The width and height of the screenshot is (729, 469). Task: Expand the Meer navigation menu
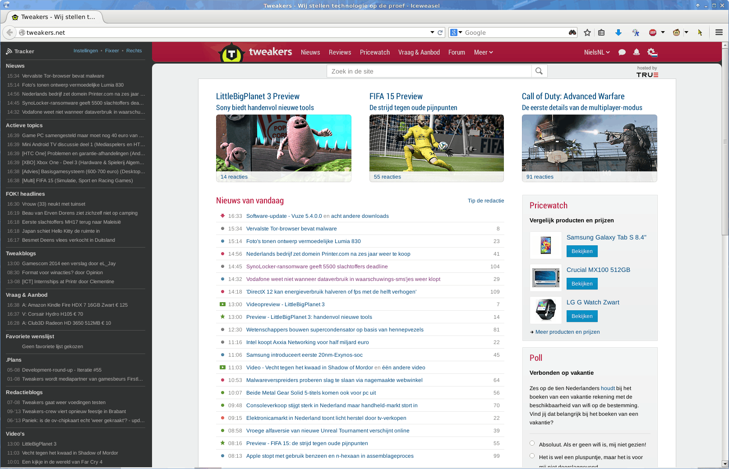pos(483,52)
